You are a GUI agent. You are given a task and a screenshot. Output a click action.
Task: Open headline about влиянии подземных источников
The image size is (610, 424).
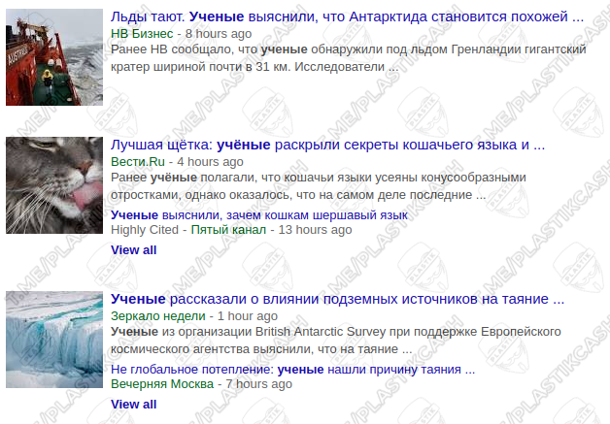(337, 299)
